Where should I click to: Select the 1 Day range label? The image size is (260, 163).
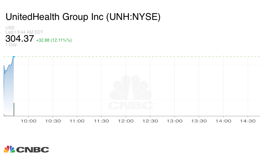click(11, 45)
